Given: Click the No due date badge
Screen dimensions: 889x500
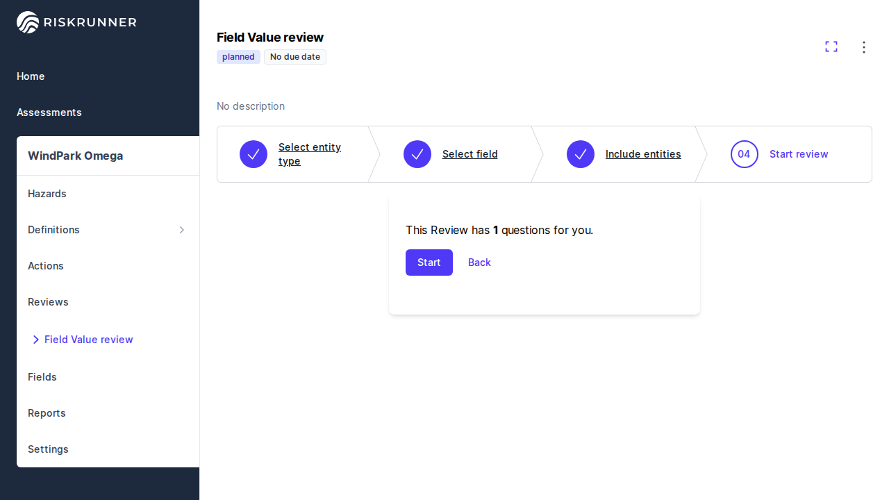Looking at the screenshot, I should 295,57.
